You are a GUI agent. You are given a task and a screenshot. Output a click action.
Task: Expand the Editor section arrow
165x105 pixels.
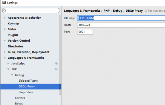click(5, 29)
